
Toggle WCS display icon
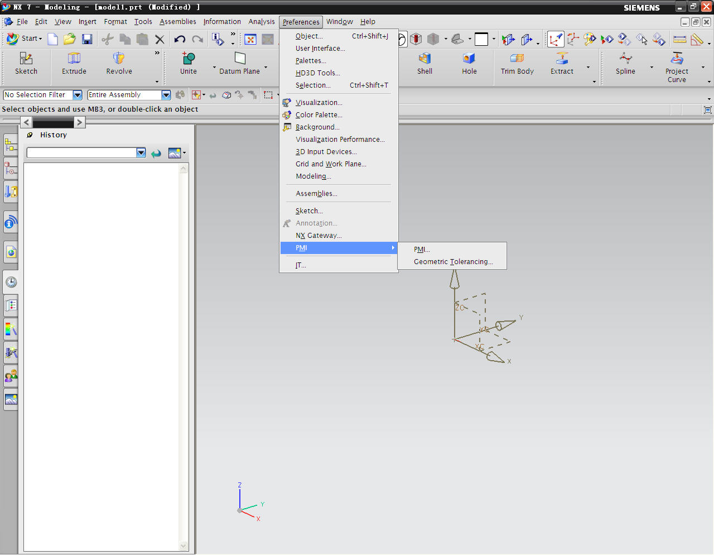pos(556,39)
